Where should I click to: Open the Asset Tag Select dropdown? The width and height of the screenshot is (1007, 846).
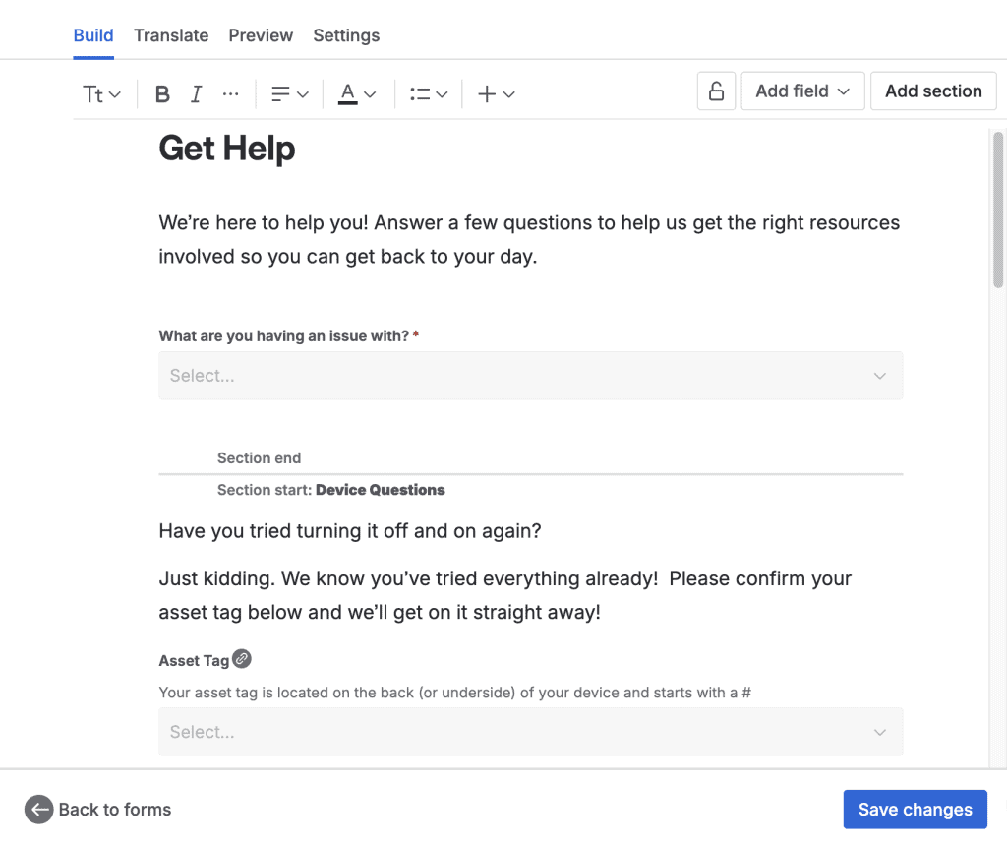(530, 732)
